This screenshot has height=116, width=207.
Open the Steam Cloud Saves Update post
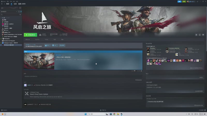(39, 94)
